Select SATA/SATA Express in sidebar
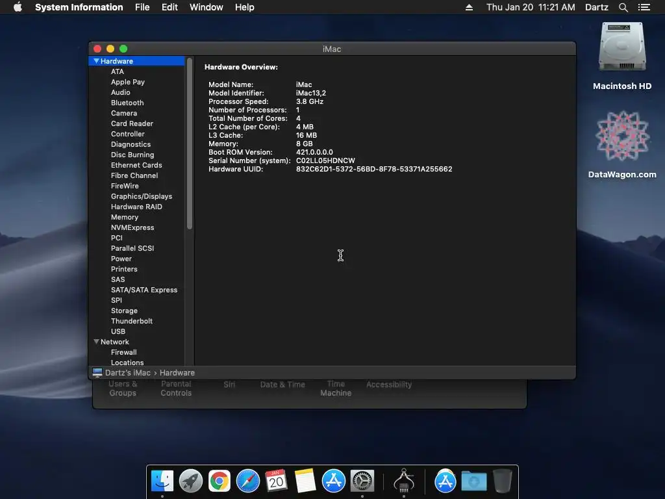665x499 pixels. click(144, 290)
